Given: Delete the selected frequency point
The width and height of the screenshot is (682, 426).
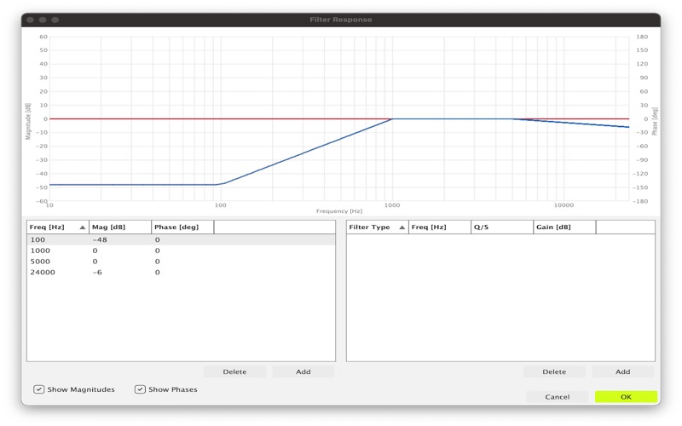Looking at the screenshot, I should (x=235, y=371).
